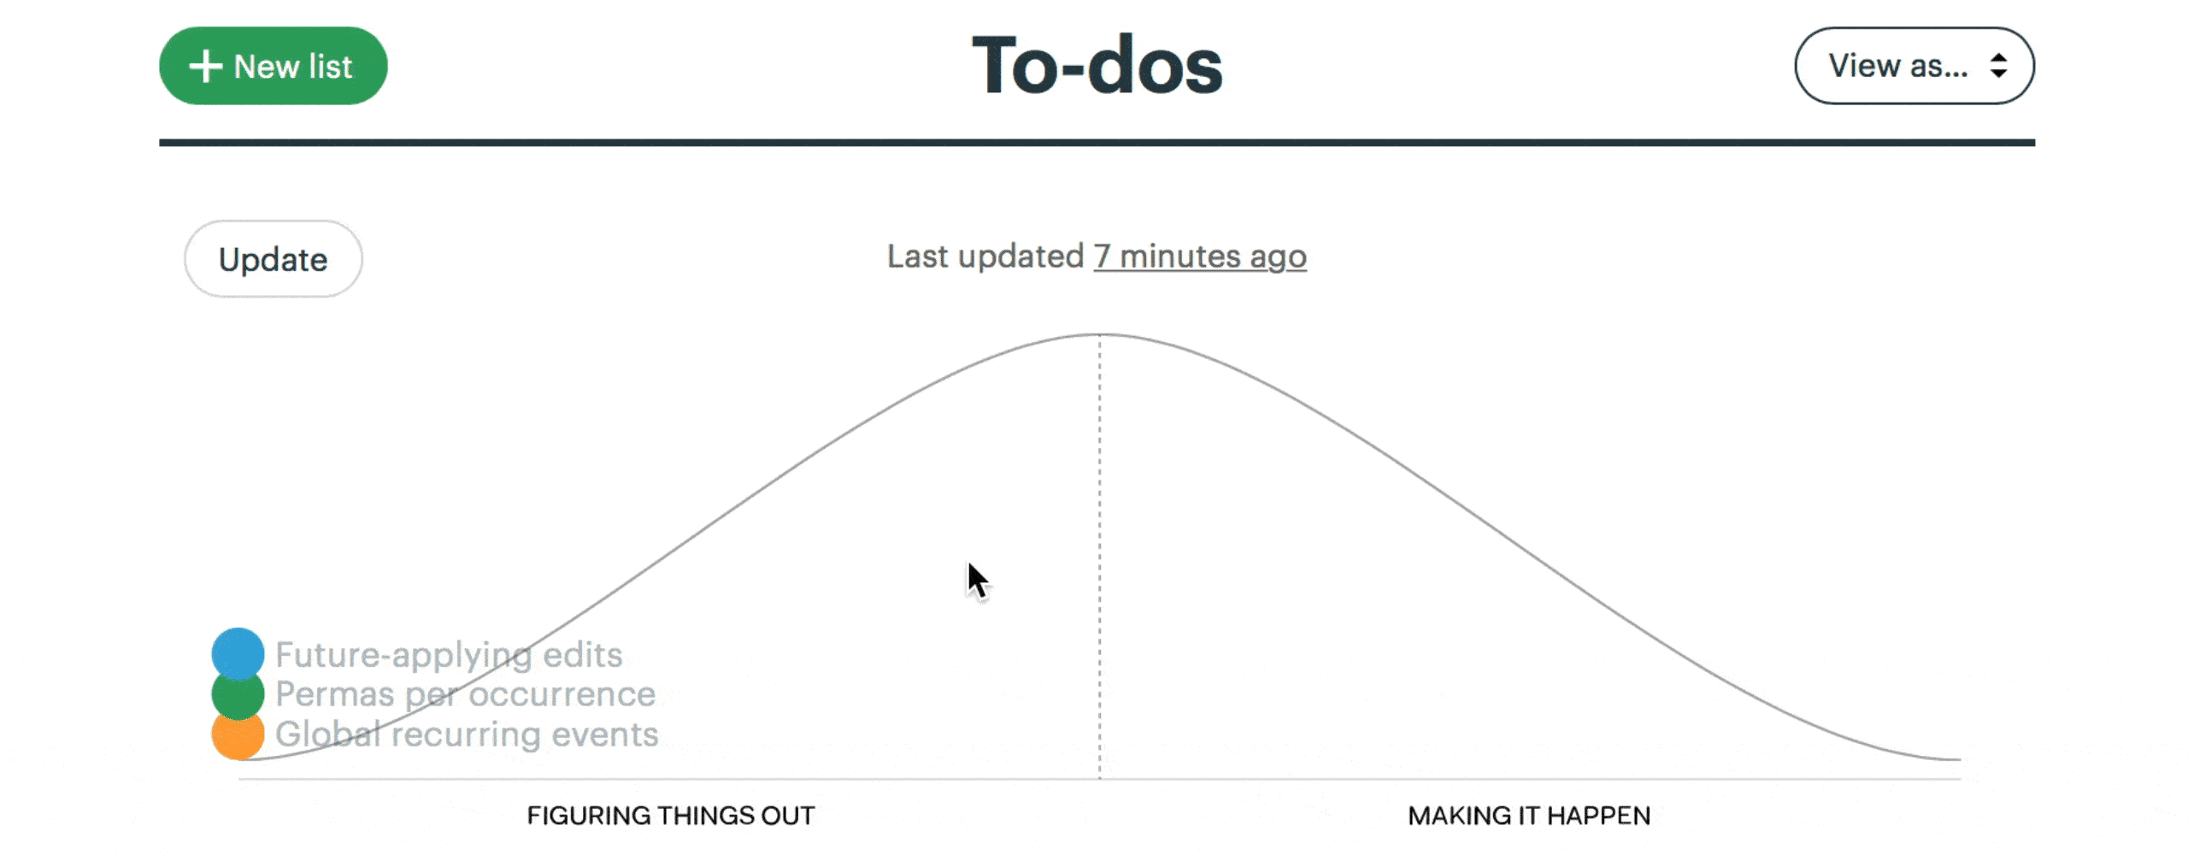
Task: Click the up-down arrows on View as control
Action: pyautogui.click(x=2001, y=65)
